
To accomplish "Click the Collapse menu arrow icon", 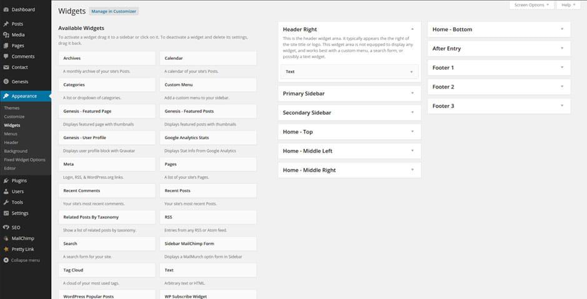I will pyautogui.click(x=6, y=260).
